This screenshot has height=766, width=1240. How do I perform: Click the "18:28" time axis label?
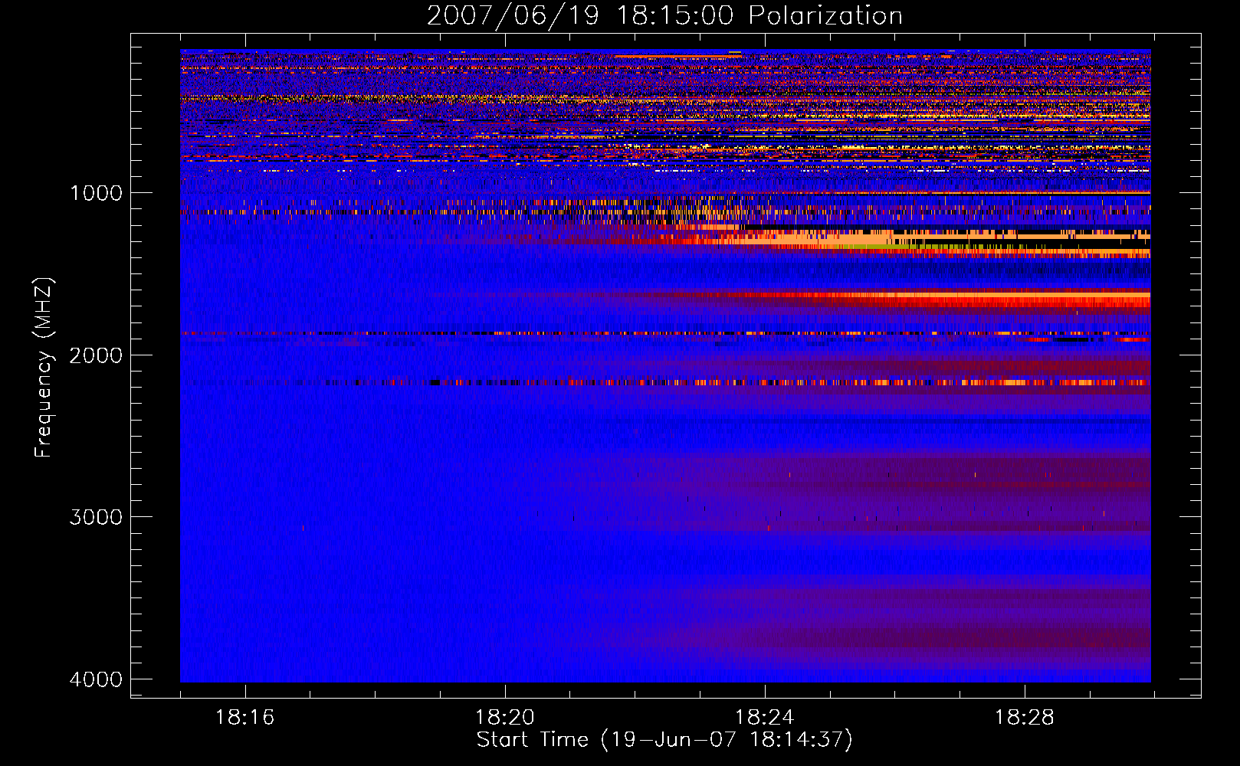point(1024,718)
